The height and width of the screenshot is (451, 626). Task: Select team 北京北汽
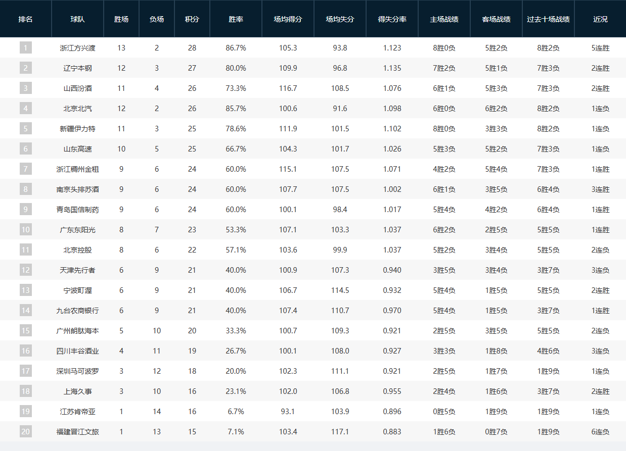pyautogui.click(x=77, y=109)
